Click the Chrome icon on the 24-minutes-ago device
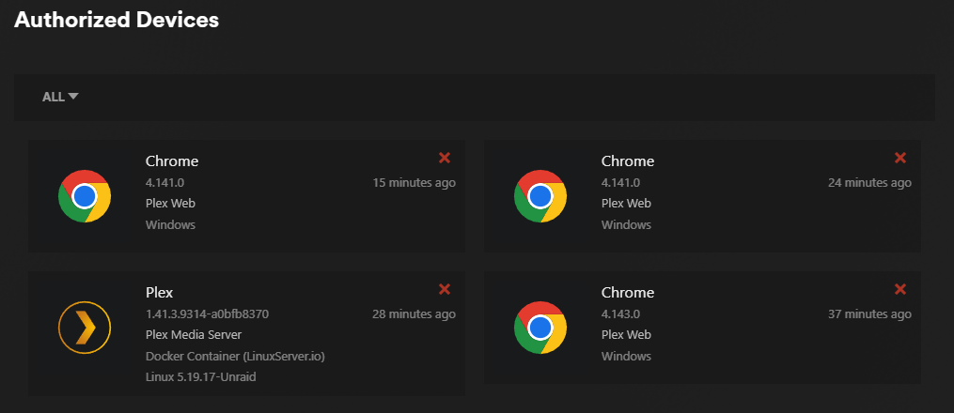This screenshot has height=413, width=954. (540, 196)
